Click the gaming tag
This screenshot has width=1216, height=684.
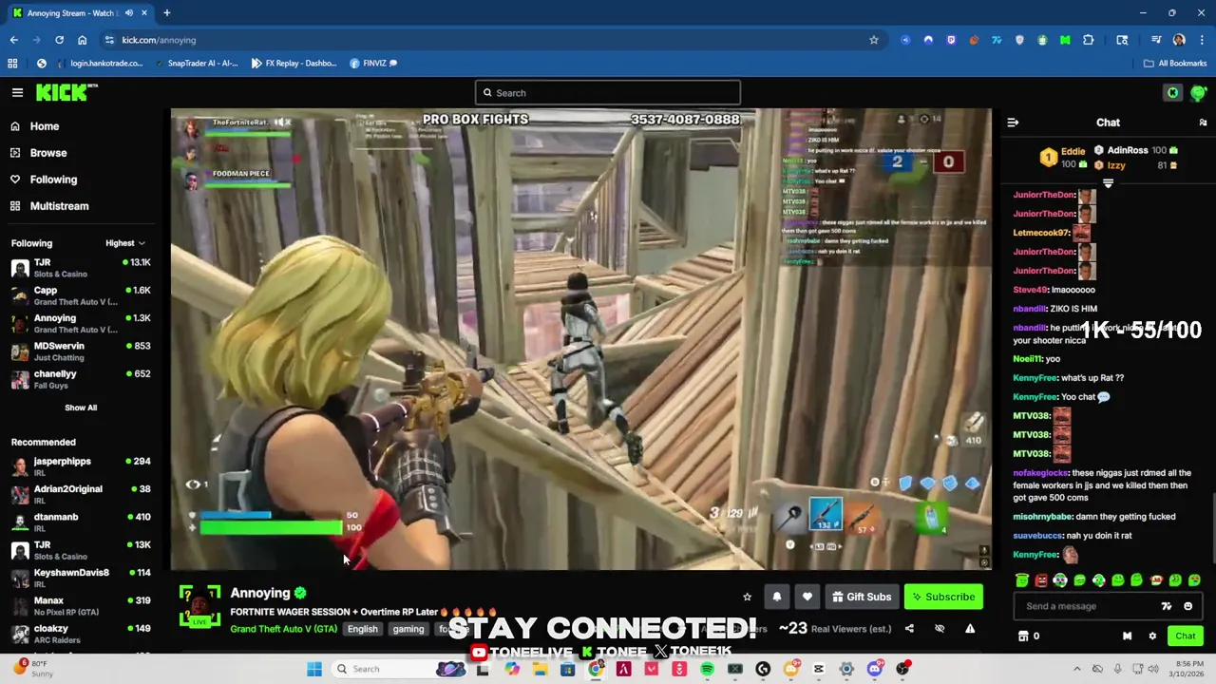coord(408,629)
